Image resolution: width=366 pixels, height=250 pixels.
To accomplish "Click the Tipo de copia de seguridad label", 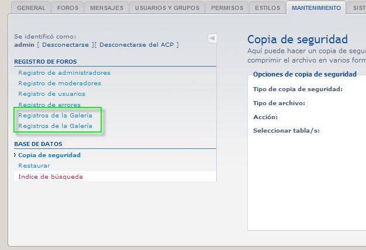I will (298, 89).
